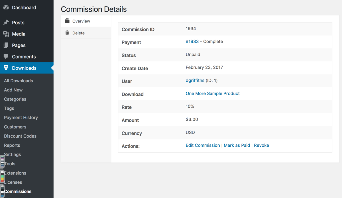
Task: Click Edit Commission action link
Action: click(x=203, y=145)
